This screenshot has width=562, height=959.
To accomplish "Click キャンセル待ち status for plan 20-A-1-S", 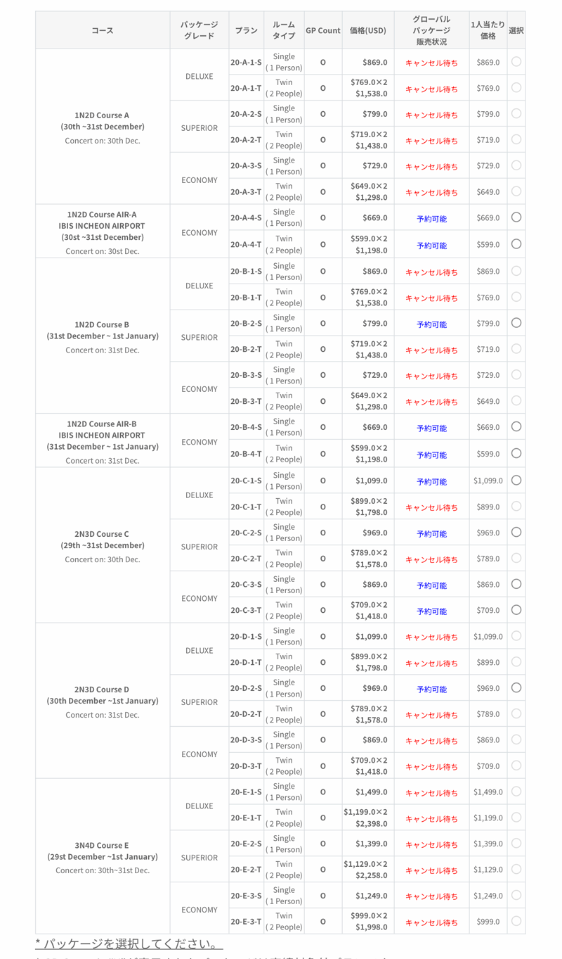I will pos(431,63).
